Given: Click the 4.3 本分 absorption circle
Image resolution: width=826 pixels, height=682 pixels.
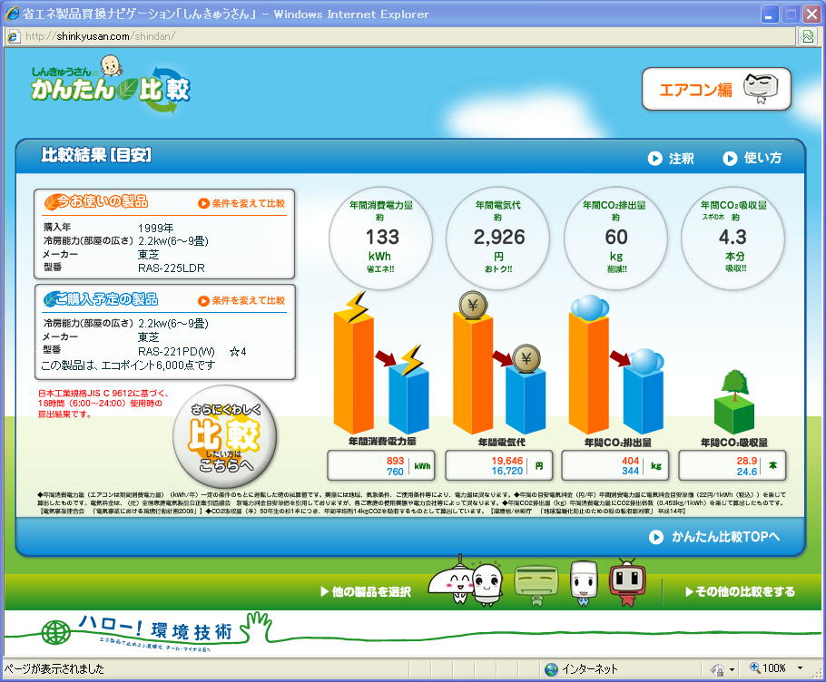Looking at the screenshot, I should (733, 238).
